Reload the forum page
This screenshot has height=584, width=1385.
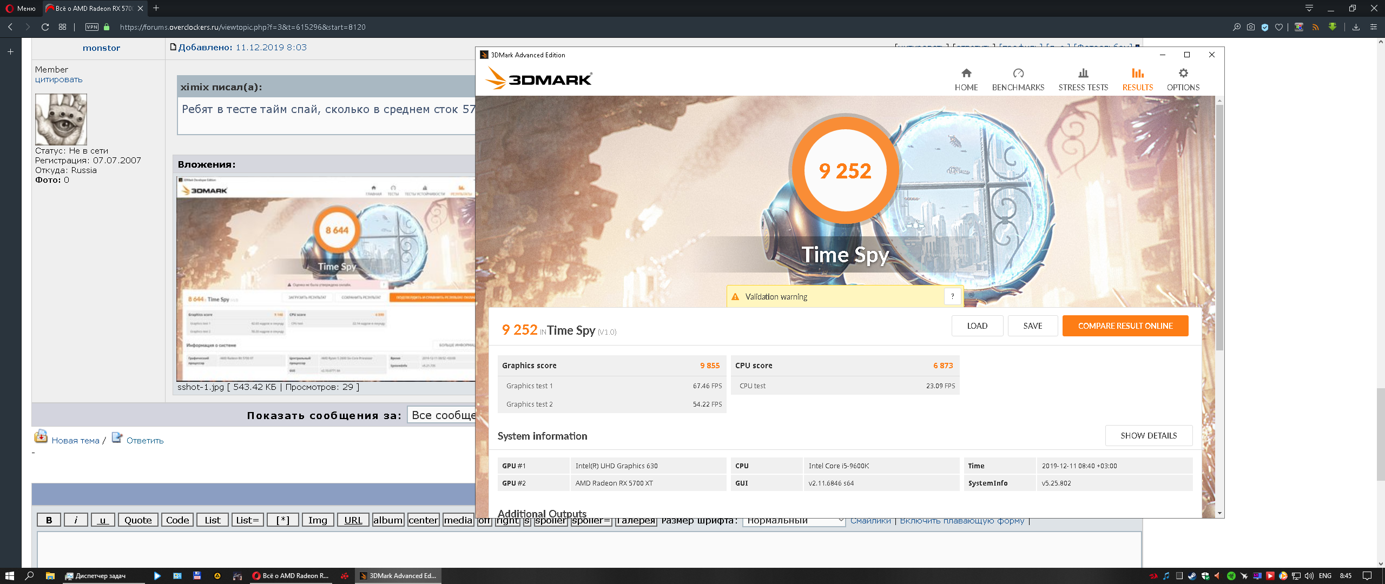[x=45, y=27]
